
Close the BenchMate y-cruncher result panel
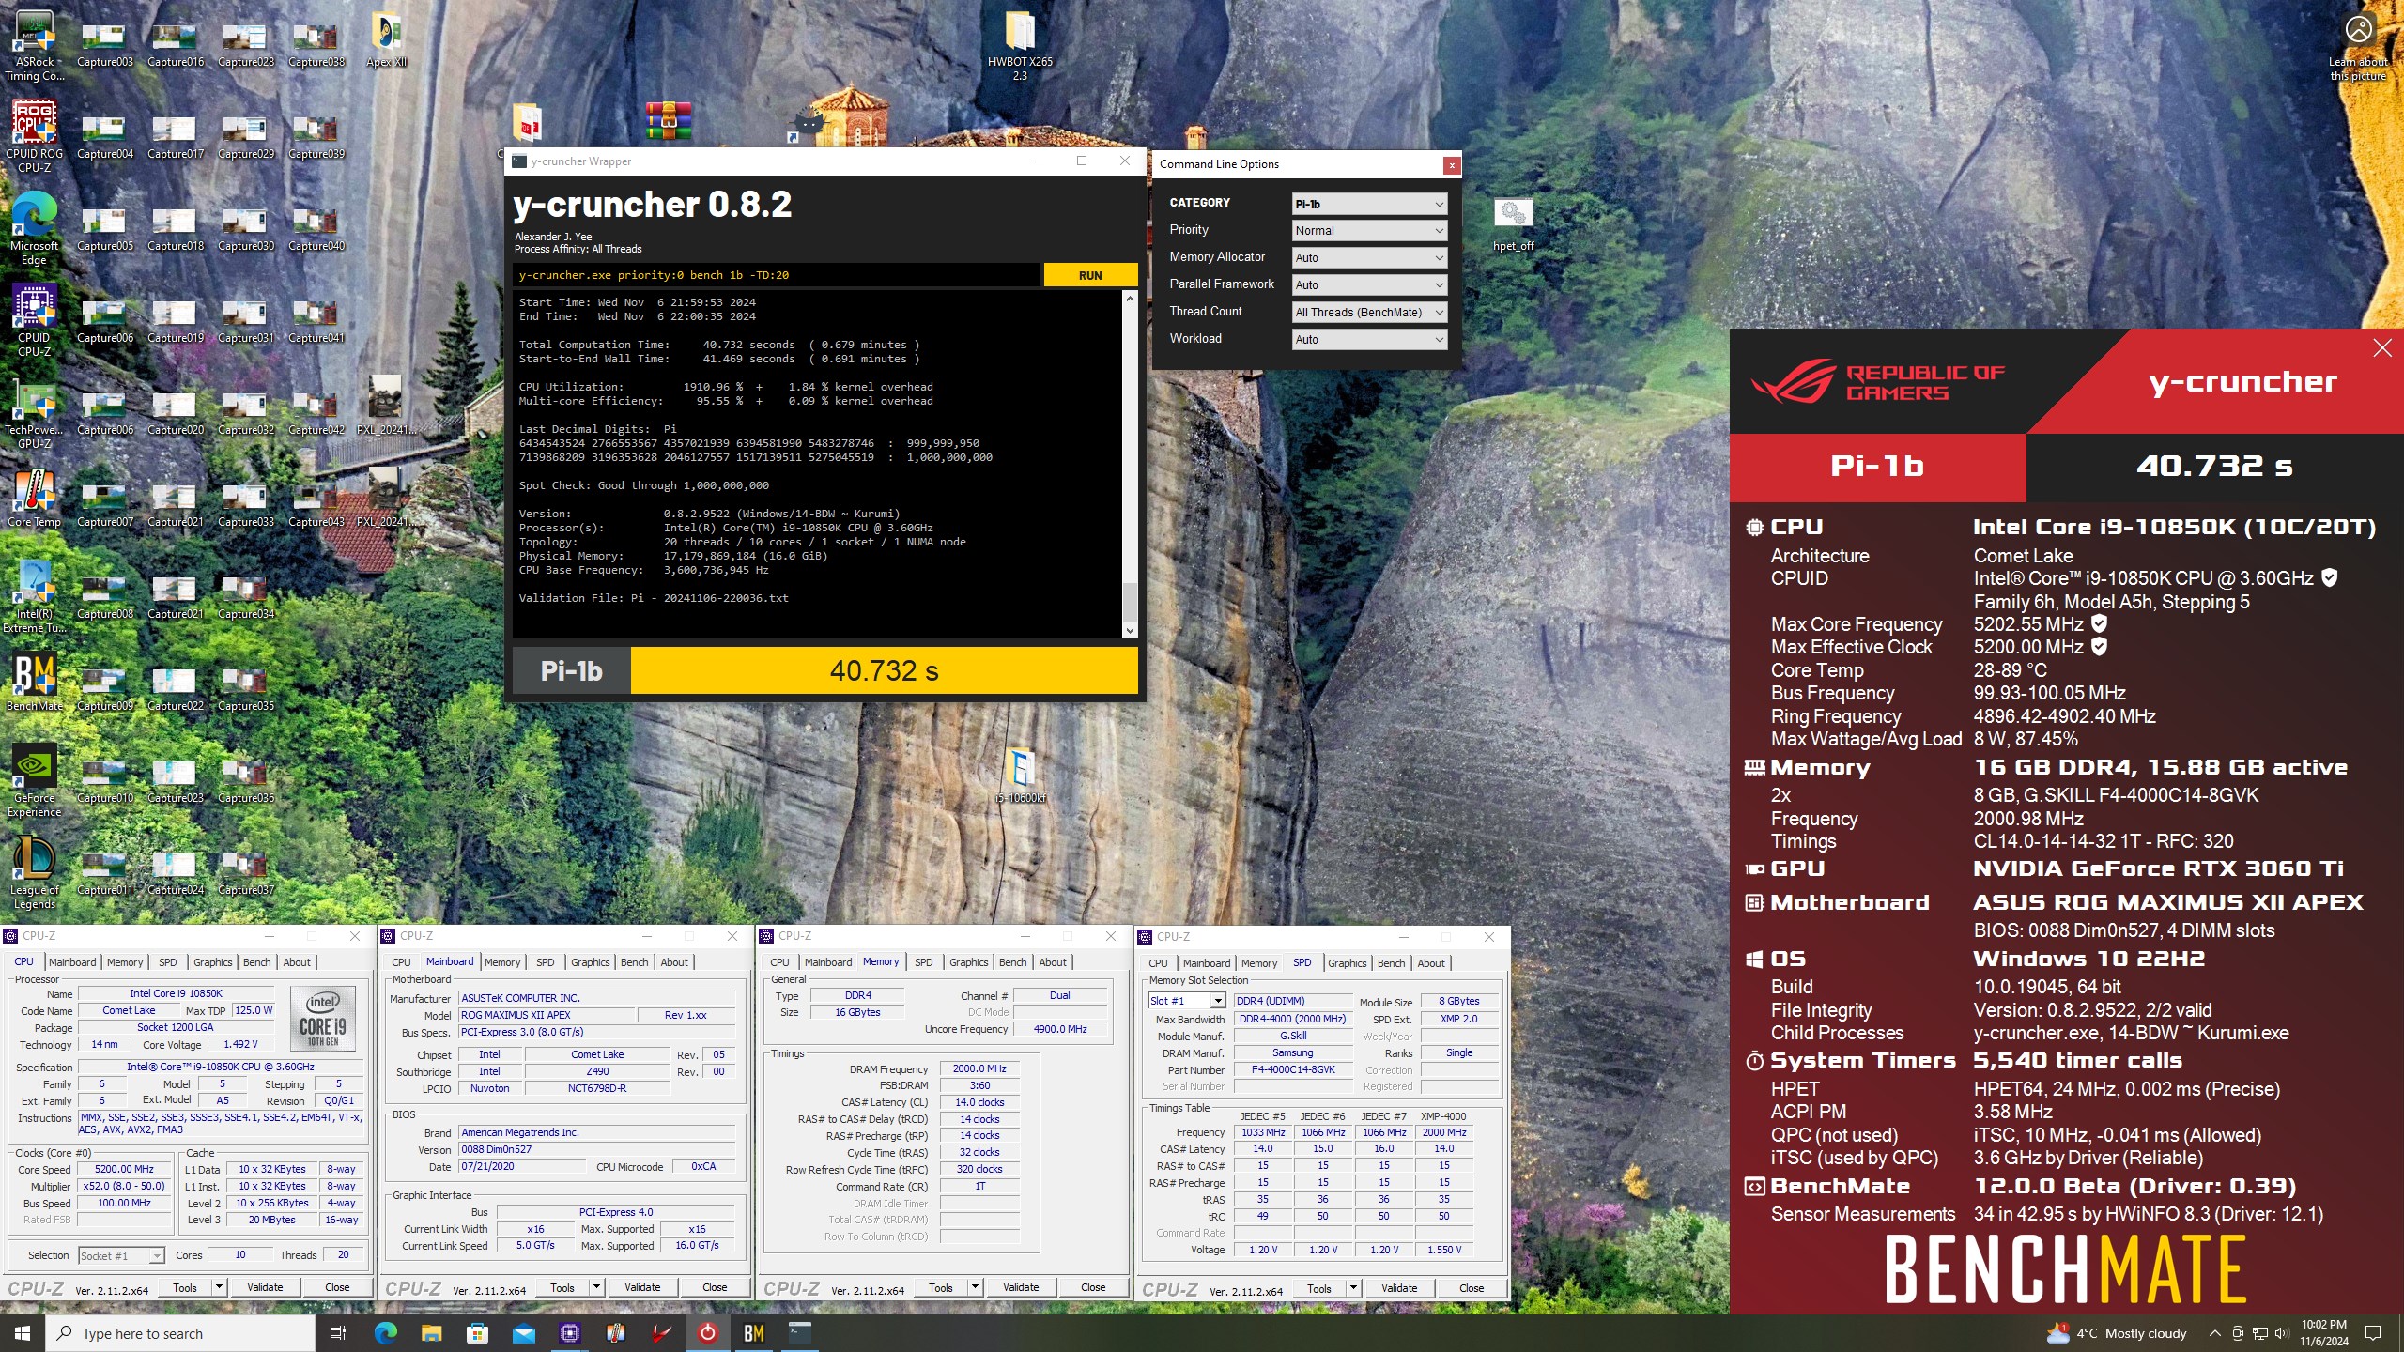tap(2382, 348)
